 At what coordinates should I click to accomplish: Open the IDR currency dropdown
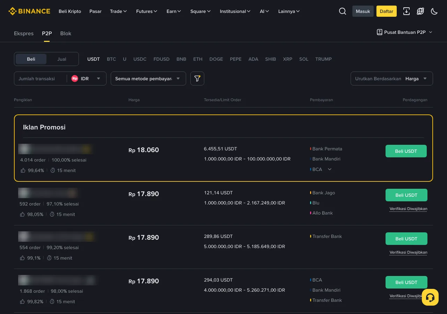[87, 78]
